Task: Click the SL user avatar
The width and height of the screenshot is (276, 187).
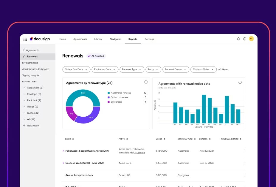Action: [251, 39]
